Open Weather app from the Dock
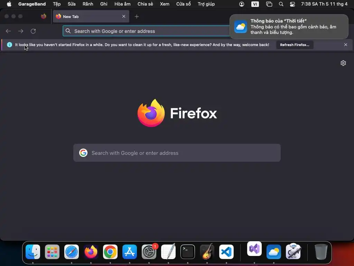Screen dimensions: 354x266 tap(274, 252)
